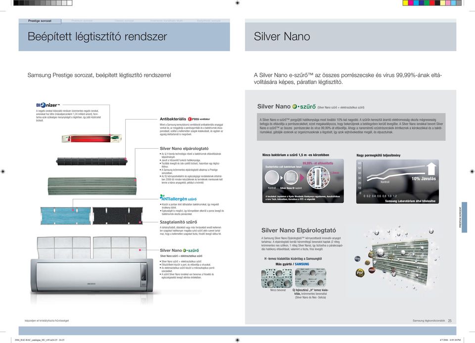The image size is (475, 343).
Task: Click the Silver Nano e-szűrő label beside the filter mesh
Action: 179,250
